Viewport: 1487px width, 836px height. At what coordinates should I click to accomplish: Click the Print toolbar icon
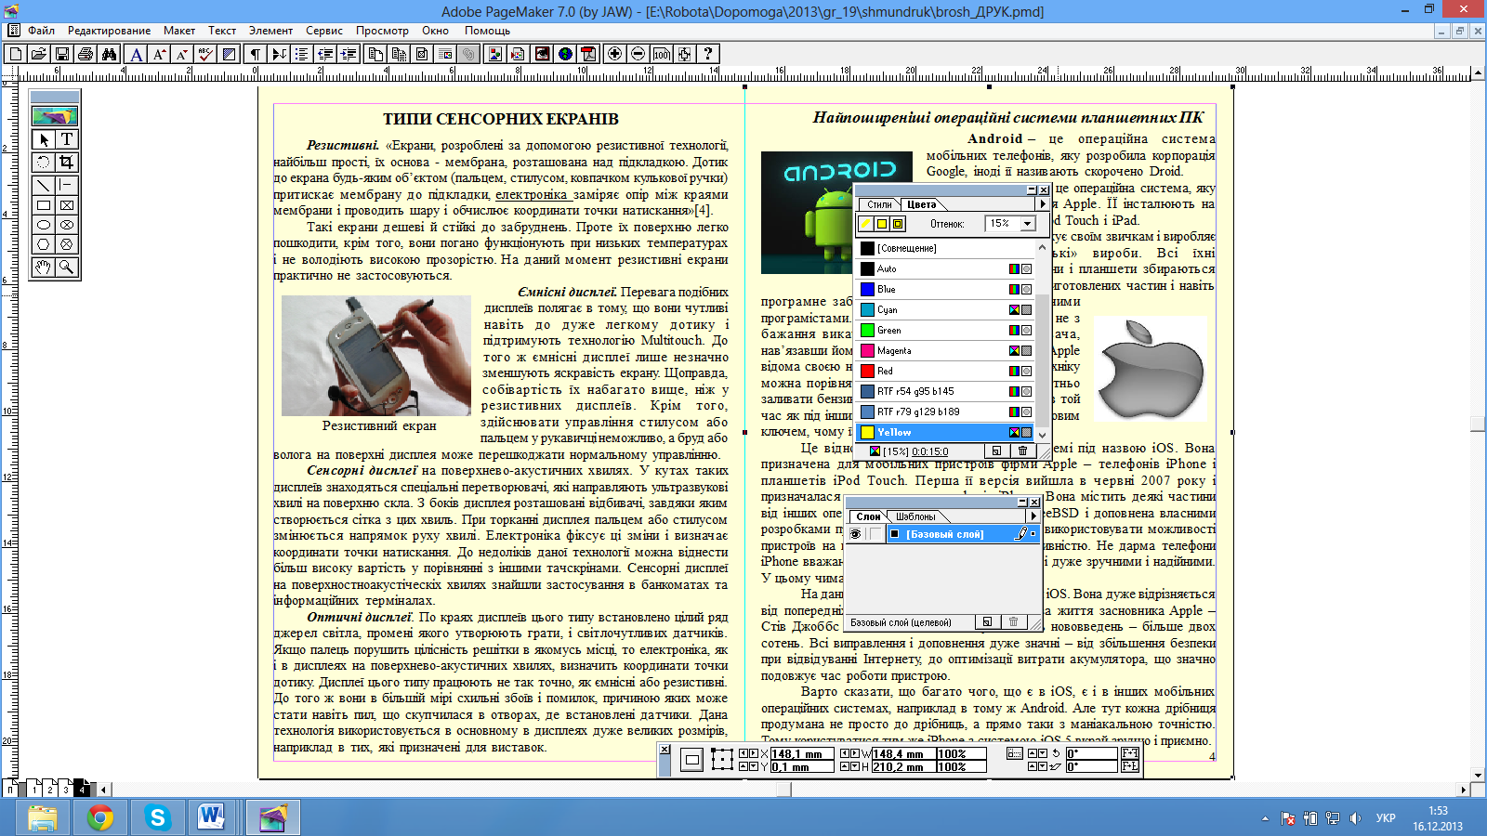(86, 54)
